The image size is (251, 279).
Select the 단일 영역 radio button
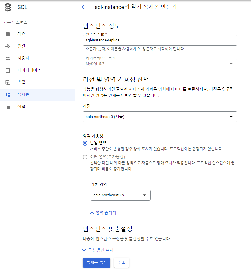pos(85,143)
